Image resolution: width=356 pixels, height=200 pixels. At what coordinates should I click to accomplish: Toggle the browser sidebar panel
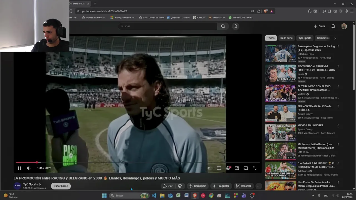[x=330, y=11]
